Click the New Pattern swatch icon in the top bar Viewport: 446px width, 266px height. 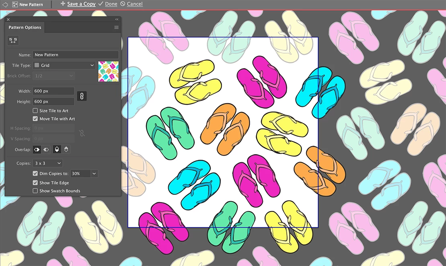pyautogui.click(x=15, y=4)
